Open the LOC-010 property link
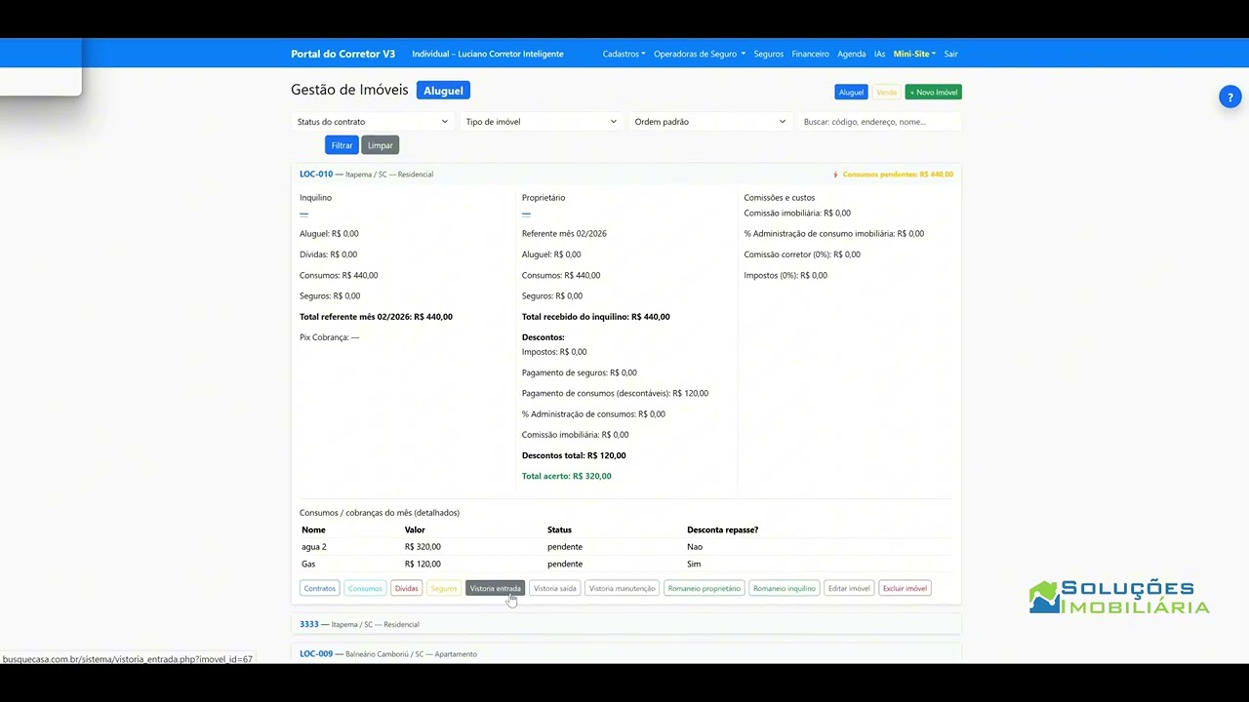This screenshot has height=702, width=1249. 316,174
